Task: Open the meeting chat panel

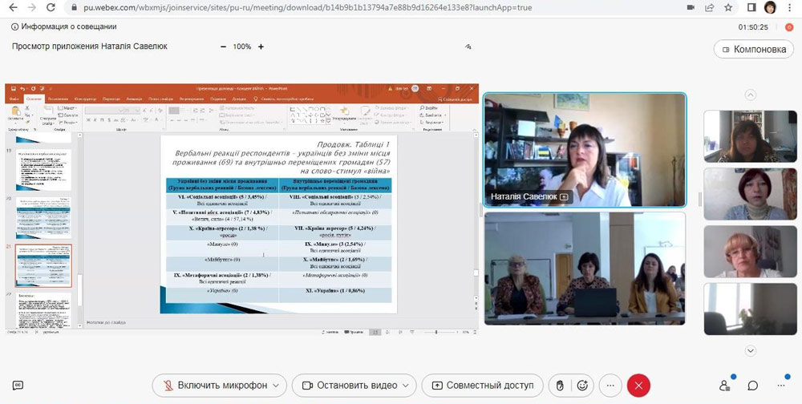Action: click(753, 386)
